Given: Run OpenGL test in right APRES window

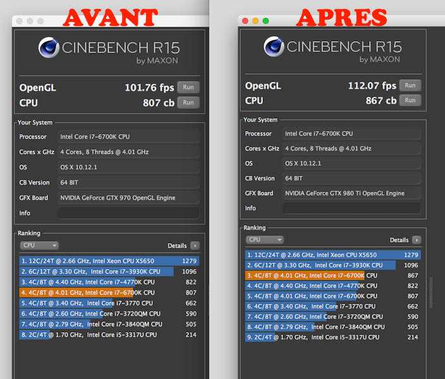Looking at the screenshot, I should 410,85.
